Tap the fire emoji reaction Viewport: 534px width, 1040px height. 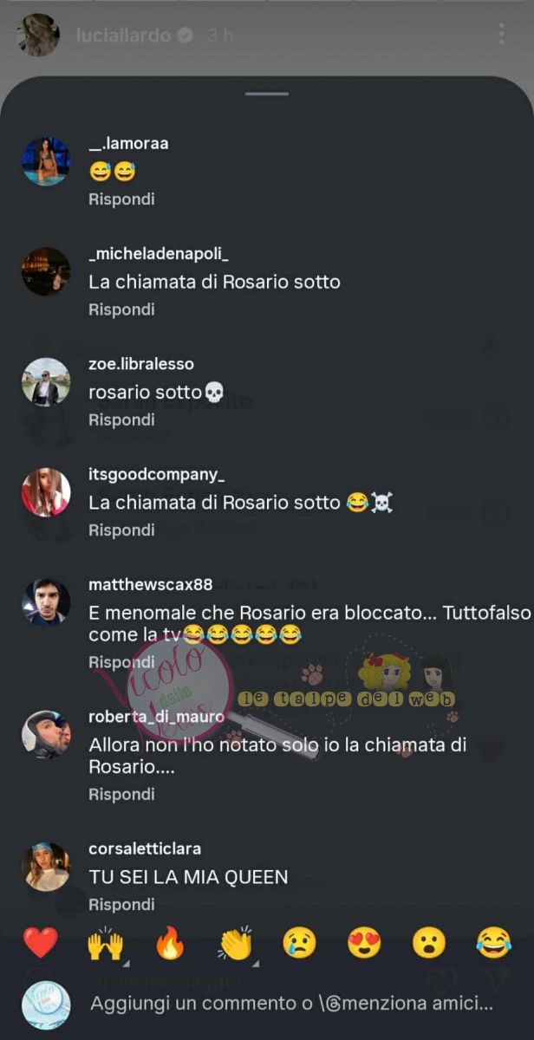click(x=171, y=942)
